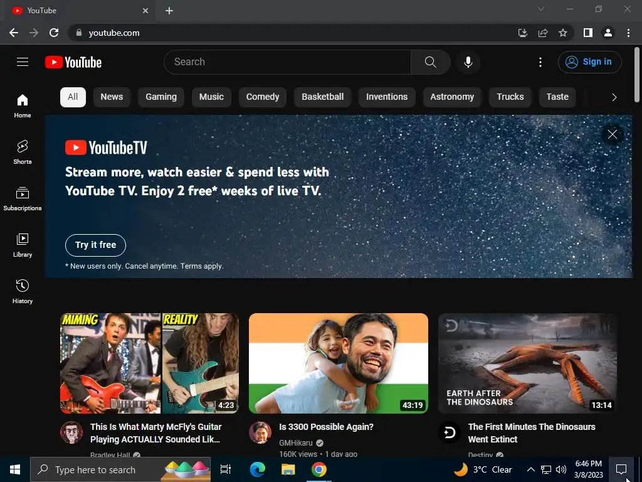The height and width of the screenshot is (482, 642).
Task: Open the Chrome profile icon
Action: click(x=608, y=33)
